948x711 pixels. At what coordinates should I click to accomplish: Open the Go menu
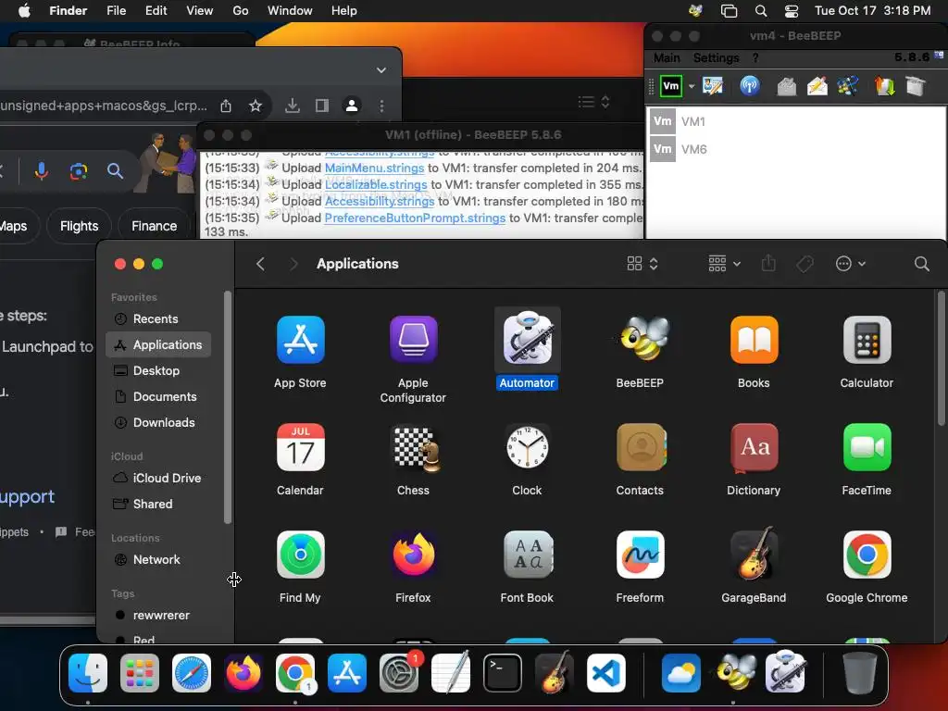pos(241,10)
